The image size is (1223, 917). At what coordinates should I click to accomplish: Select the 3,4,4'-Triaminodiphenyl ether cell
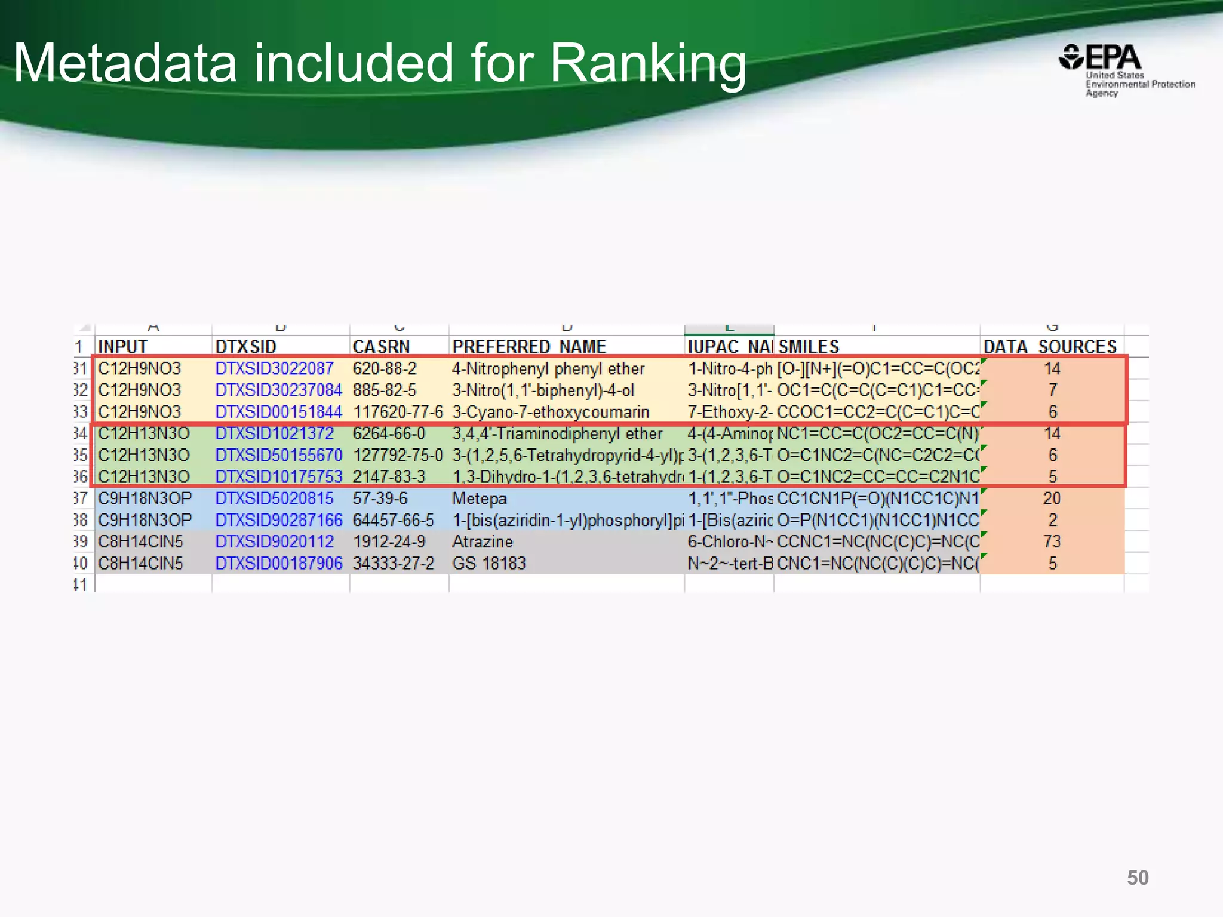(566, 433)
